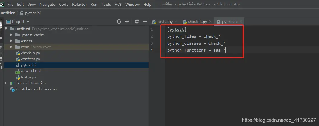The image size is (319, 126).
Task: Open the Edit menu
Action: pos(20,4)
